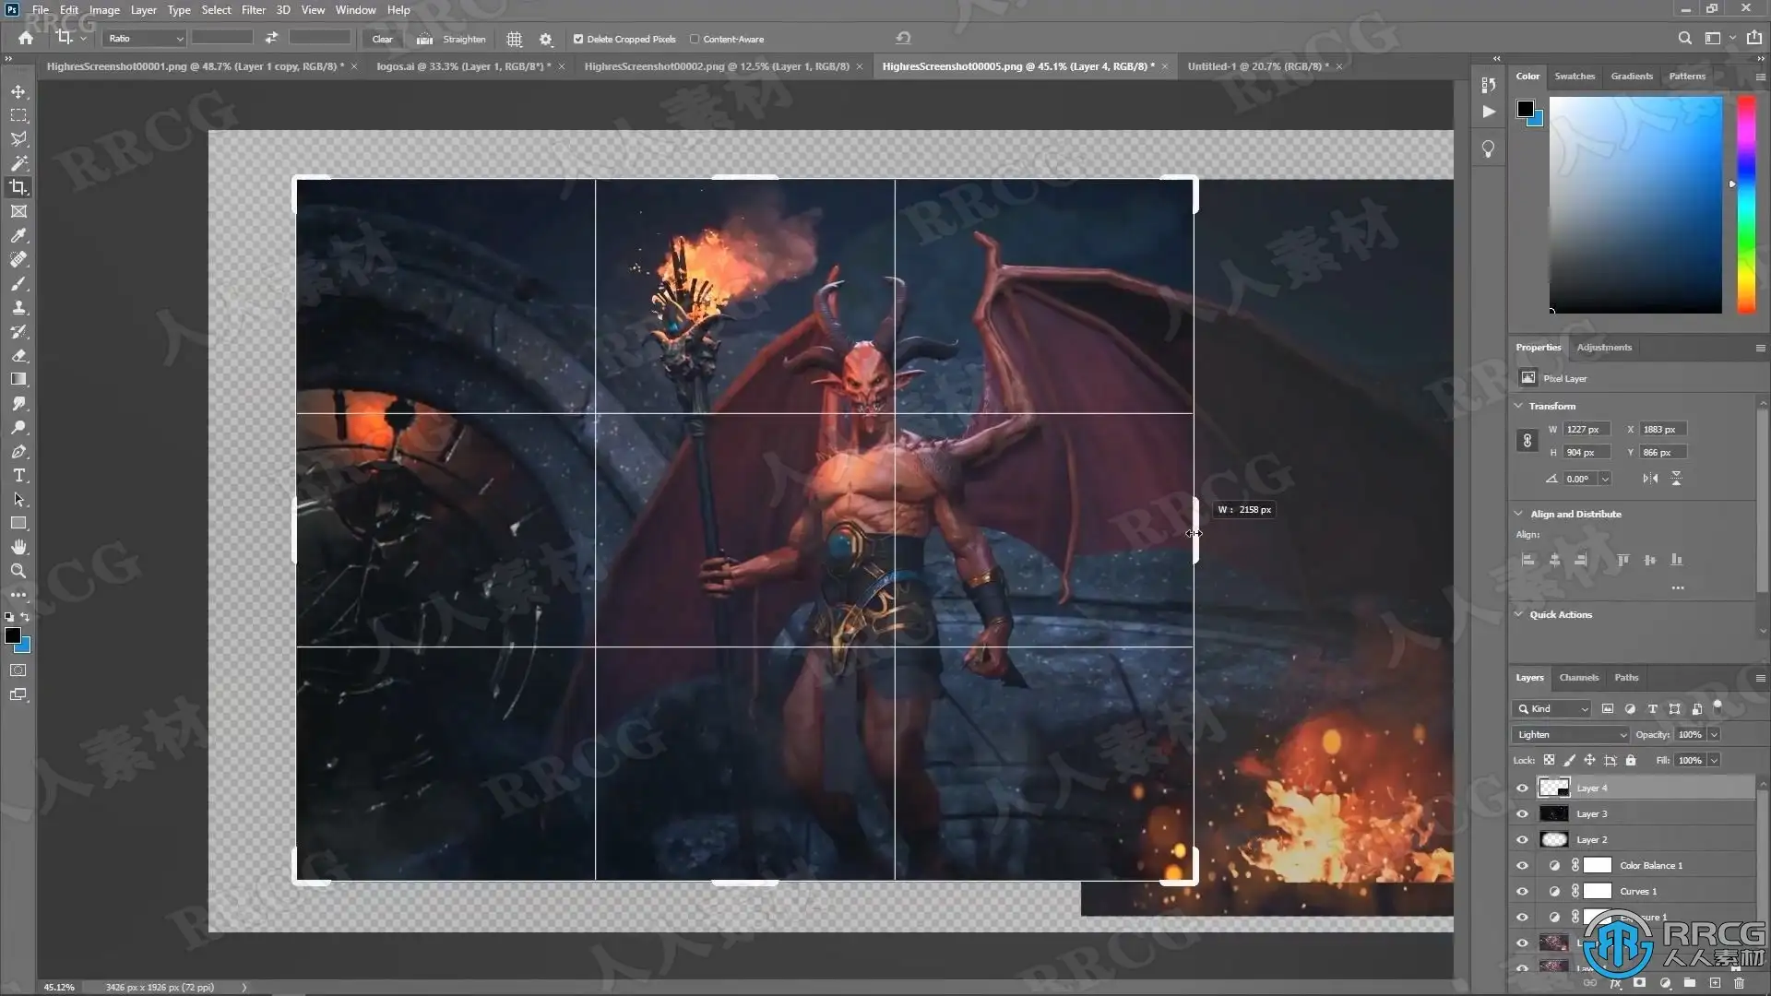Viewport: 1771px width, 996px height.
Task: Click the zoom percentage field in status bar
Action: coord(59,987)
